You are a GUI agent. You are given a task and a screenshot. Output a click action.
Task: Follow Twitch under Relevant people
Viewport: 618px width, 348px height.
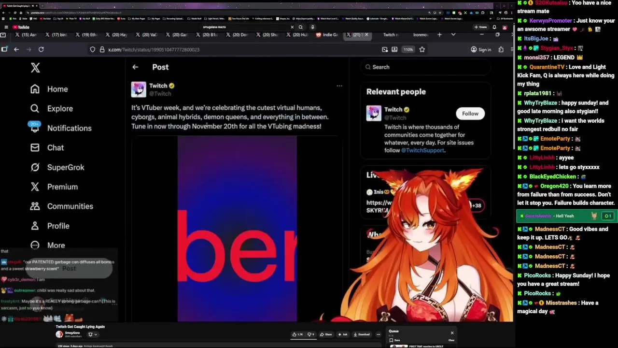tap(470, 114)
